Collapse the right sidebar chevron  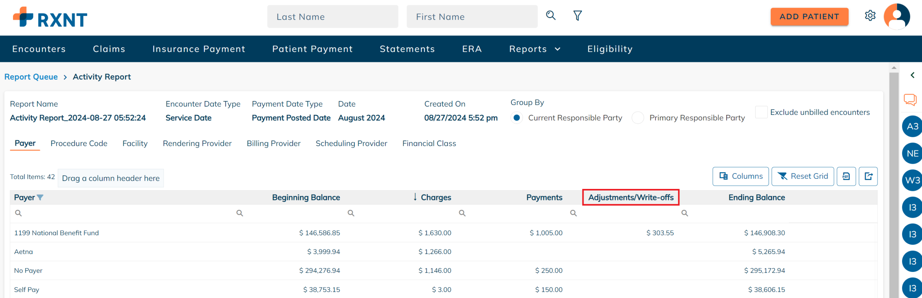click(x=912, y=75)
